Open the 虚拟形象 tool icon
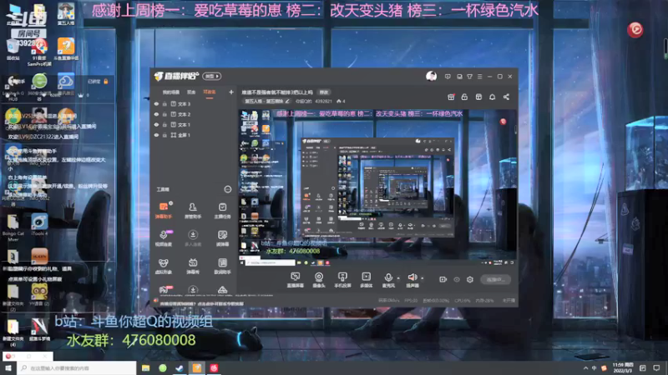Screen dimensions: 668x375 pyautogui.click(x=164, y=266)
